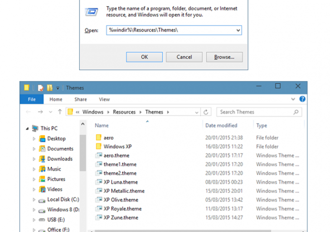Select the Local Disk (C:) drive
Screen dimensions: 330x232
63,199
